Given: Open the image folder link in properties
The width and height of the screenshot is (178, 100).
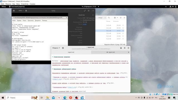Looking at the screenshot, I should pos(85,24).
